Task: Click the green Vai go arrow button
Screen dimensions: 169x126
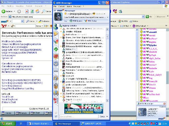Action: click(147, 17)
